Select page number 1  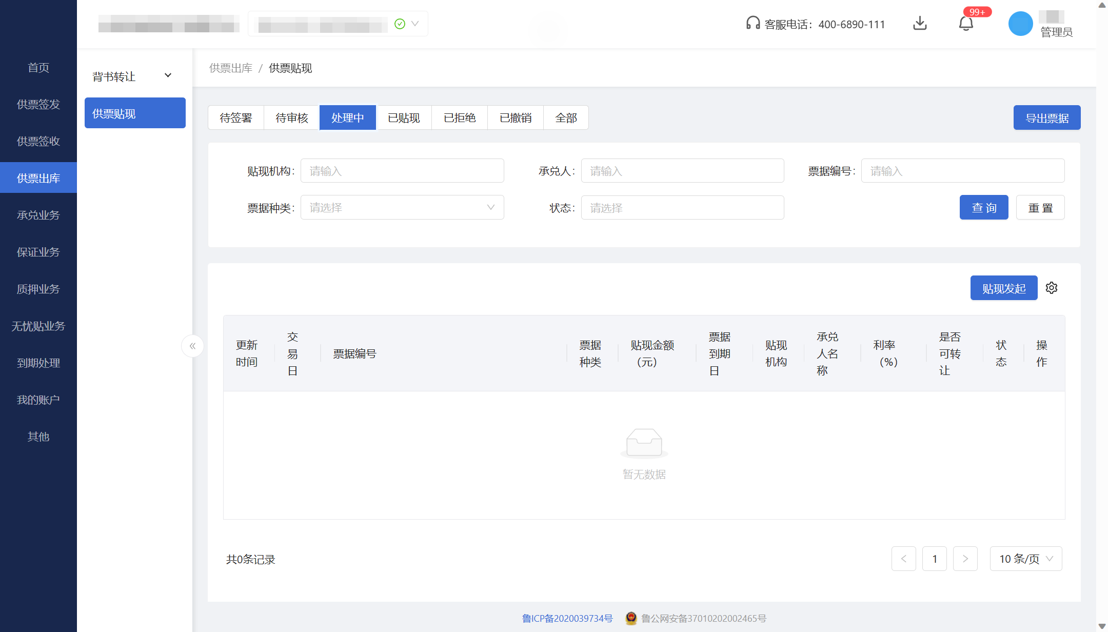935,559
